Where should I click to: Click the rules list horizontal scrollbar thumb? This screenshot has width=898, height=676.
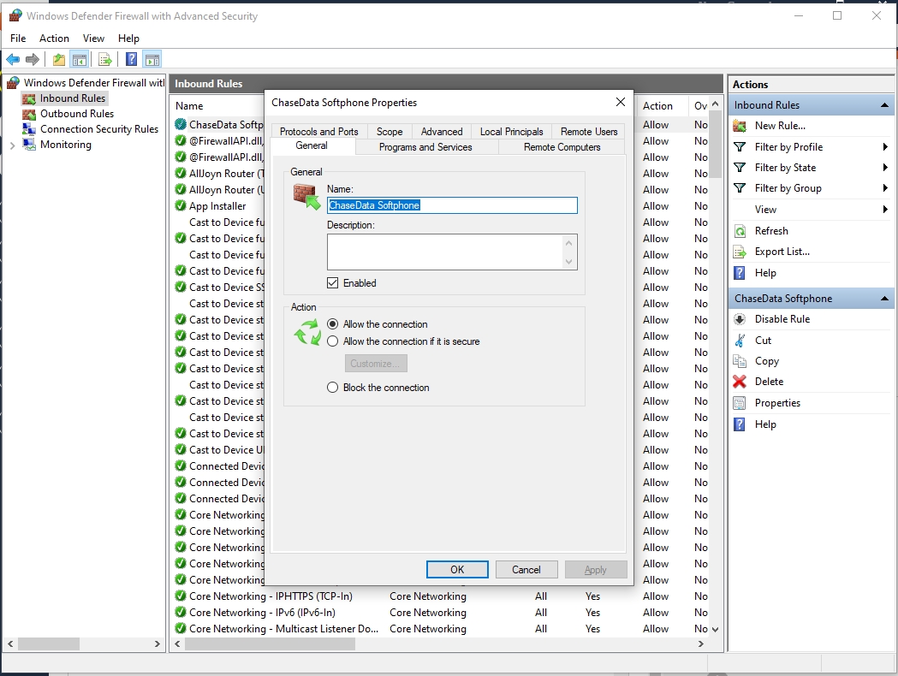[270, 644]
